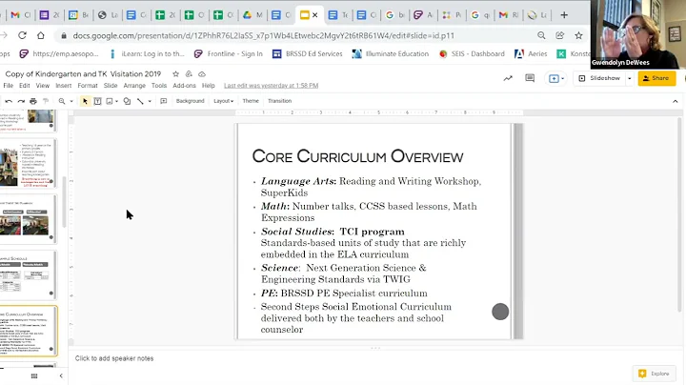Select the Shape tool
Image resolution: width=686 pixels, height=385 pixels.
coord(127,101)
